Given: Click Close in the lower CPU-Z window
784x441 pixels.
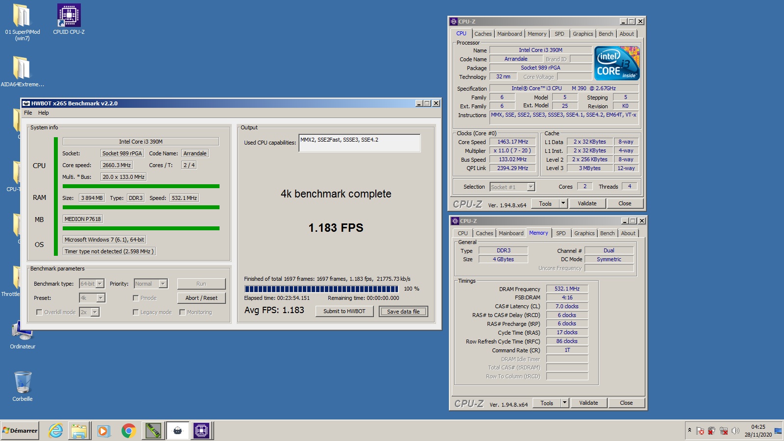Looking at the screenshot, I should (x=626, y=403).
